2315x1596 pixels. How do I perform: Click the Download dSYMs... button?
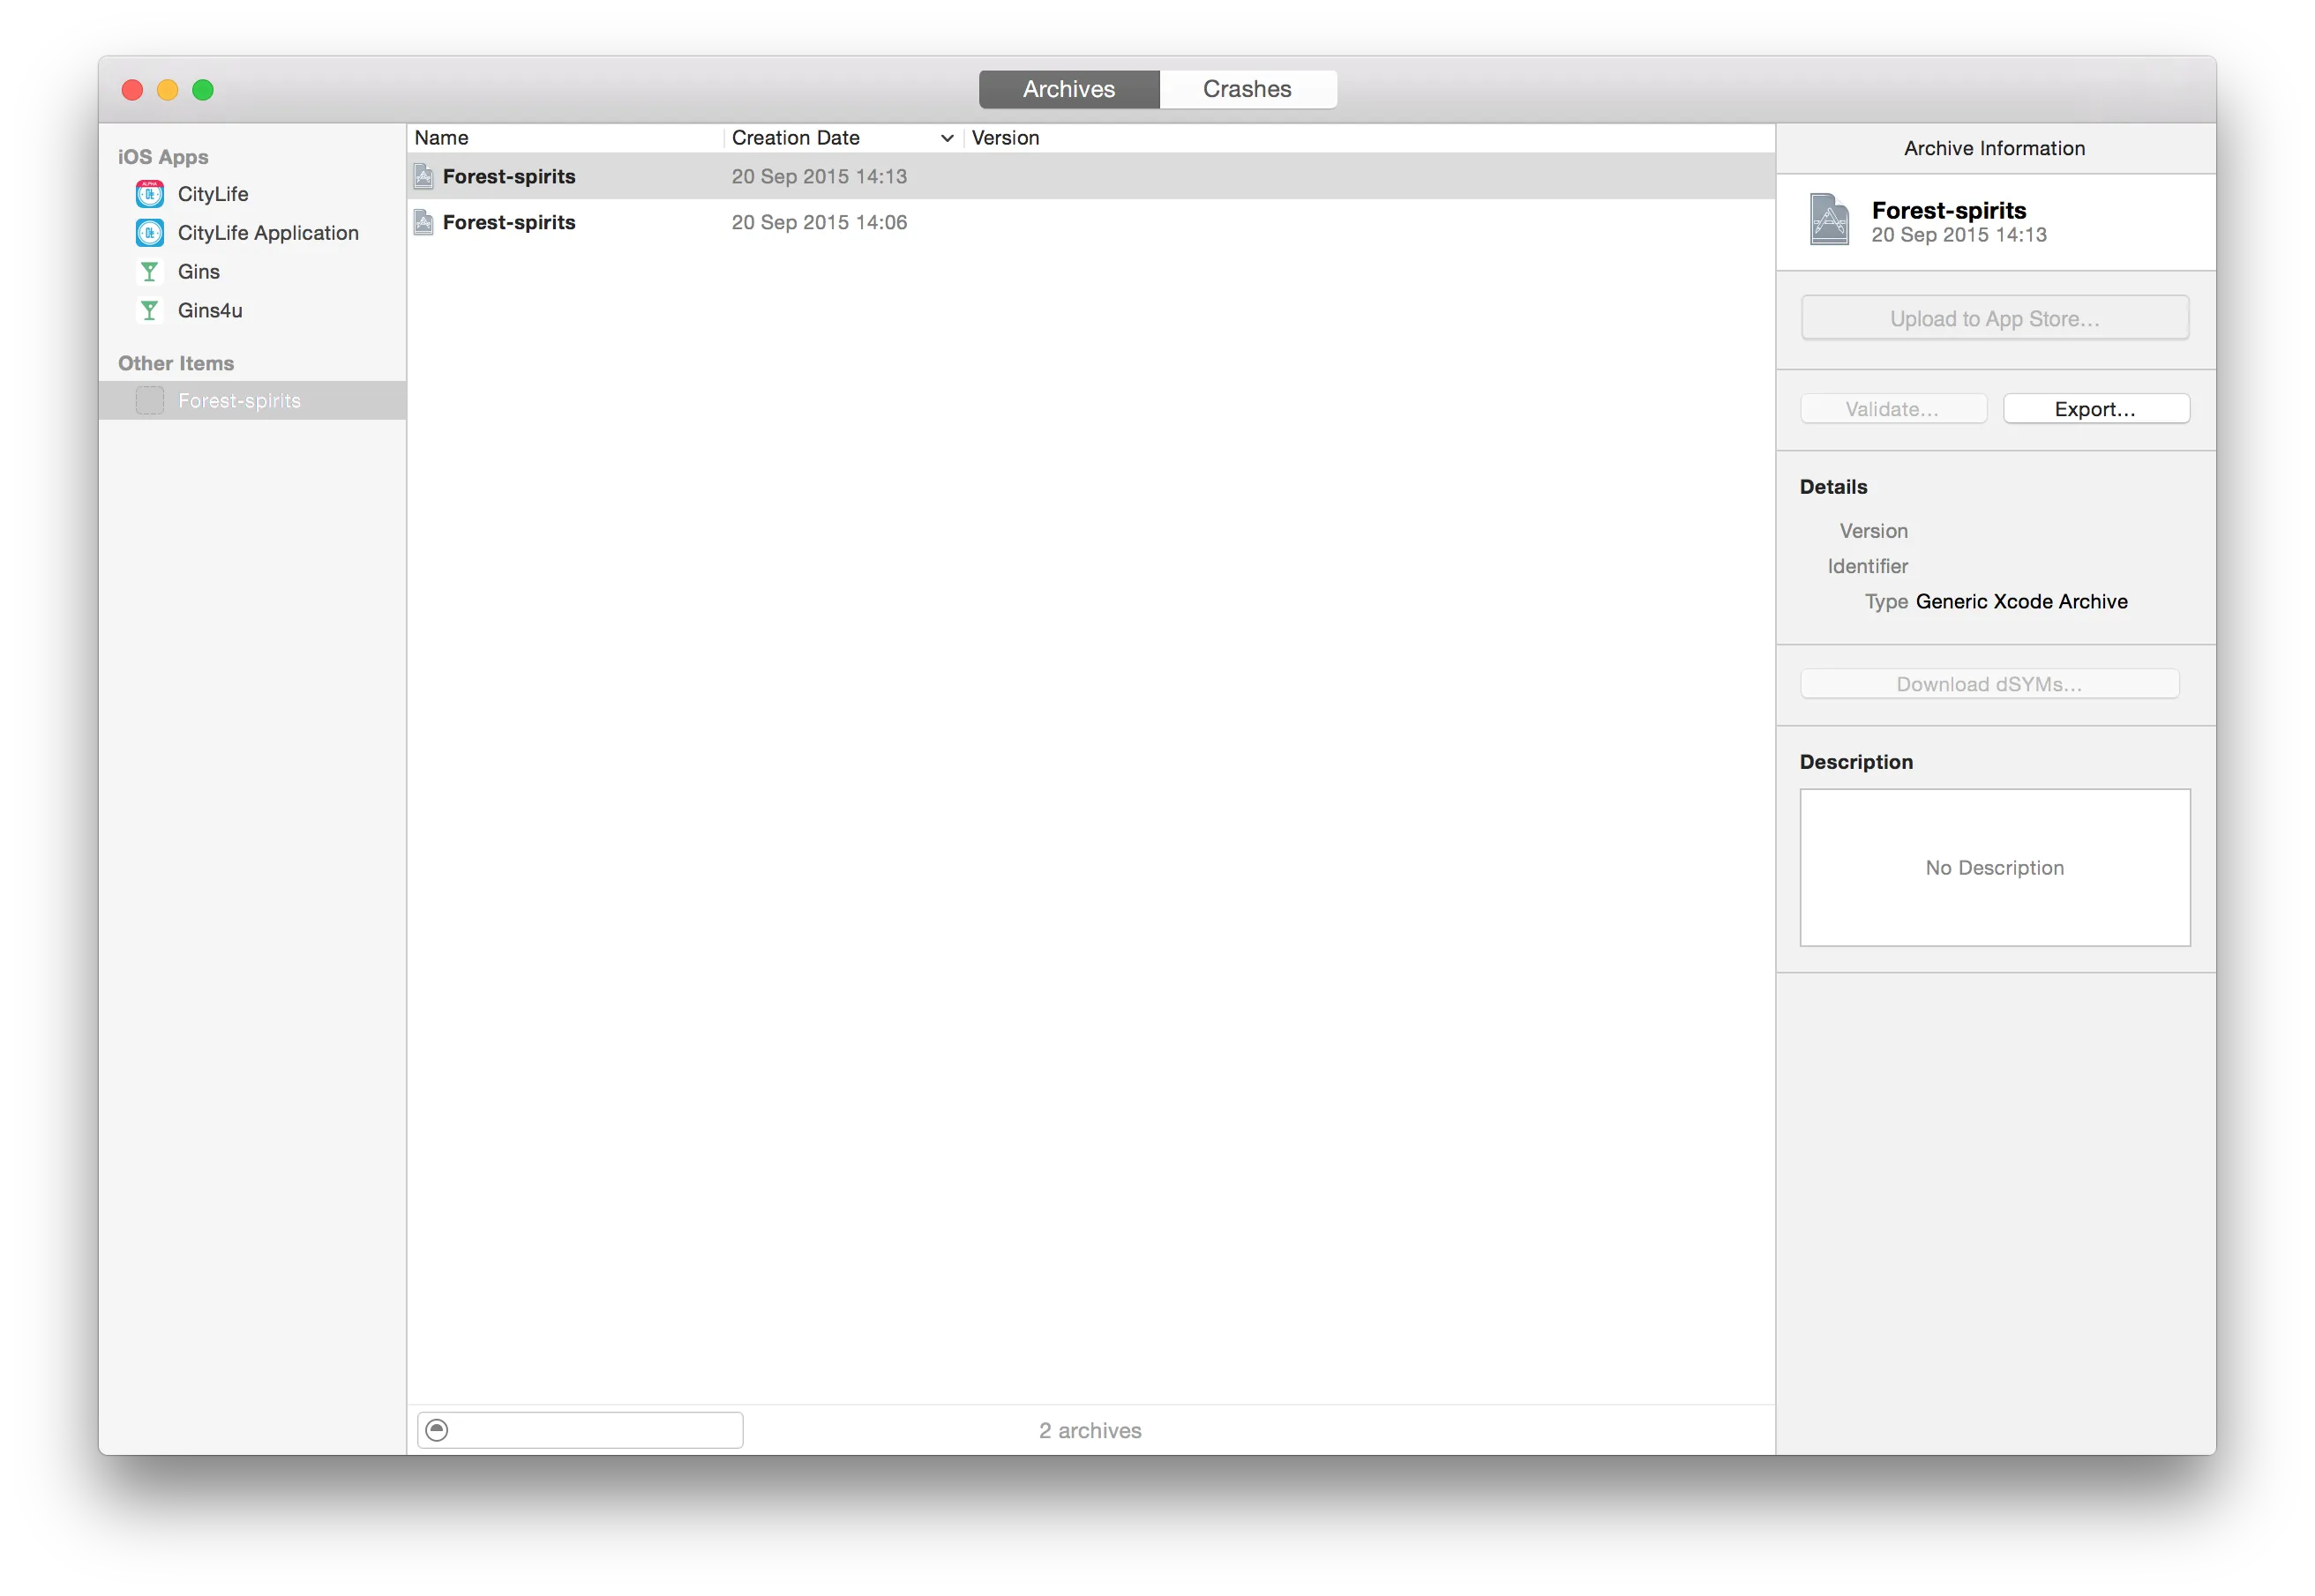pyautogui.click(x=1988, y=684)
